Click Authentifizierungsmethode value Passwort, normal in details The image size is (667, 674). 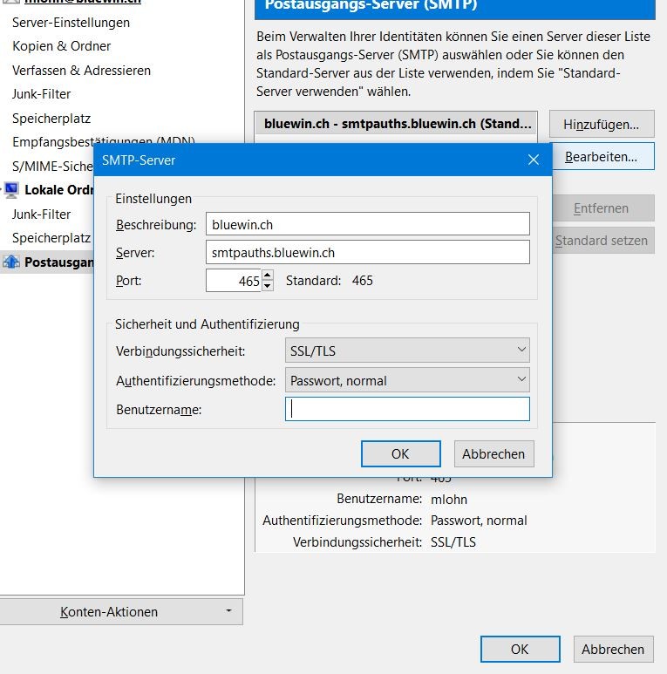pos(479,521)
